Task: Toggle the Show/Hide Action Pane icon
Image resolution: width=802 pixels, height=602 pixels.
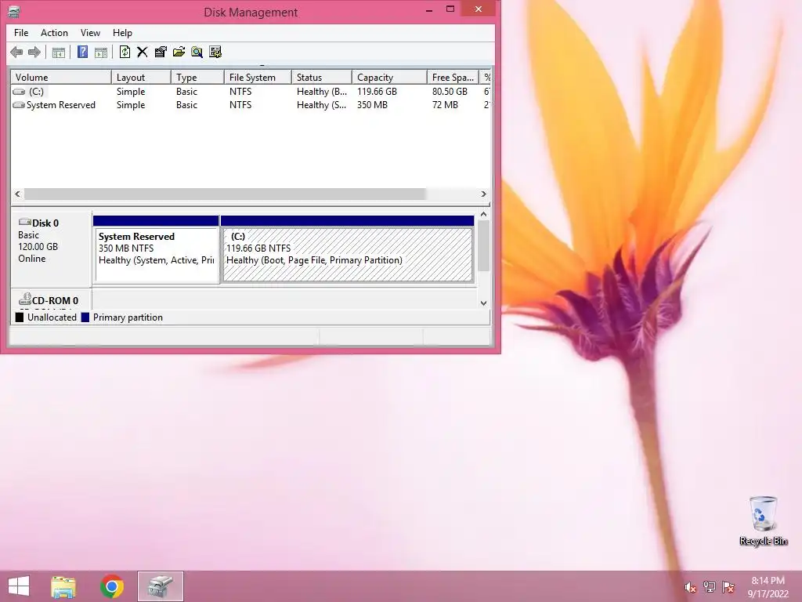Action: [x=101, y=52]
